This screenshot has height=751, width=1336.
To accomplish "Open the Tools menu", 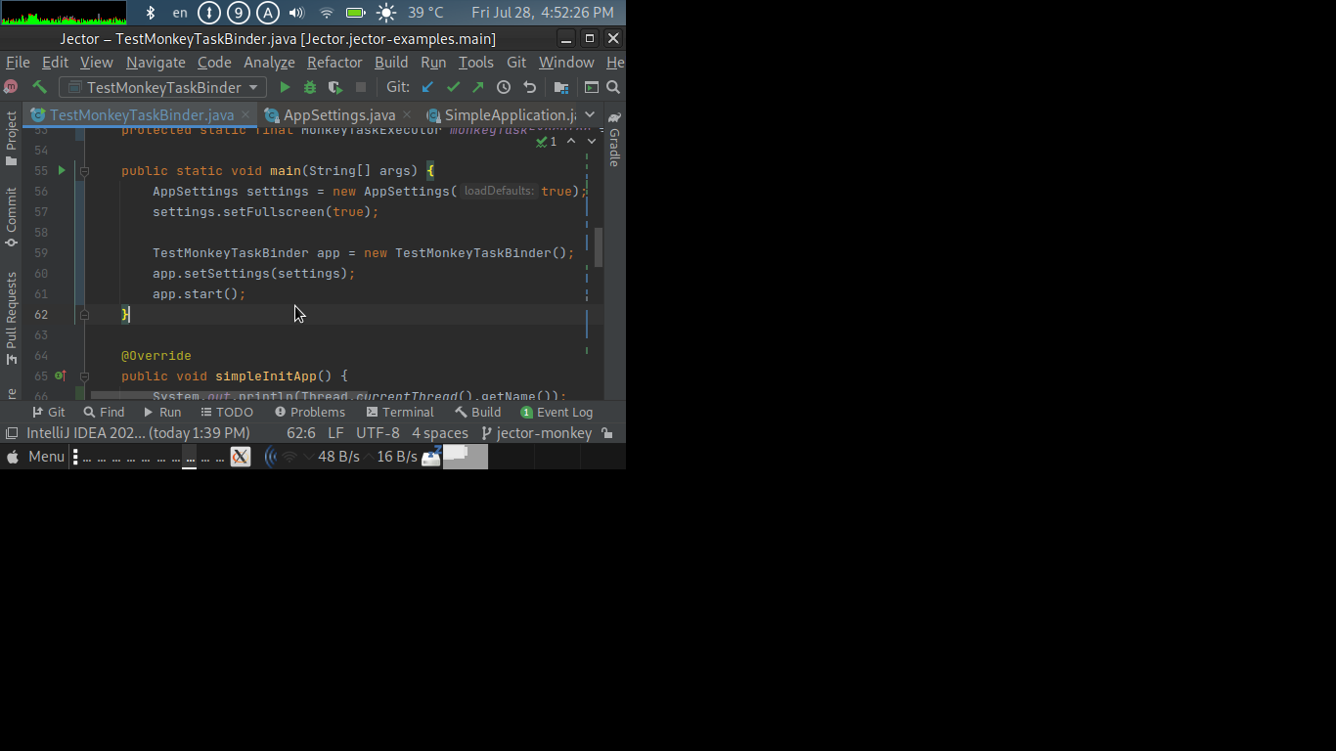I will (x=476, y=62).
